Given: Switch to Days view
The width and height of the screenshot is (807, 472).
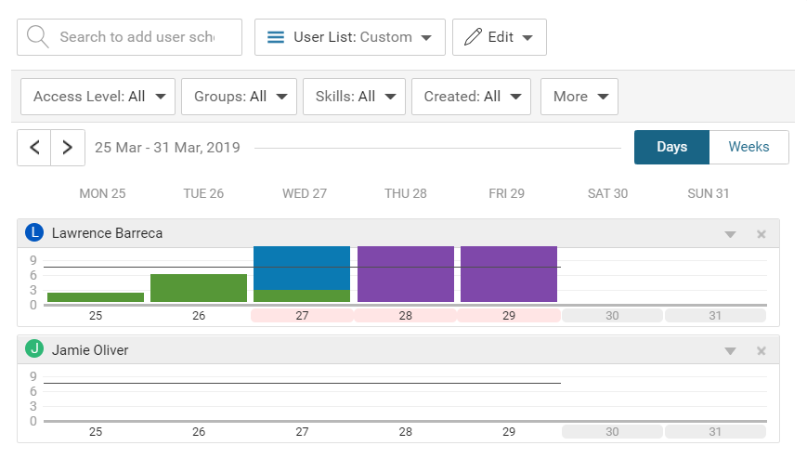Looking at the screenshot, I should click(671, 148).
